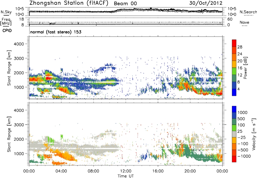Click the Power [dB] colorbar title
The image size is (257, 178).
coord(245,68)
